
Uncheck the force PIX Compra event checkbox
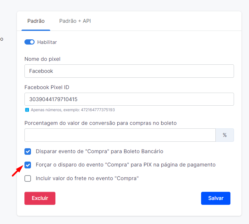pos(28,165)
